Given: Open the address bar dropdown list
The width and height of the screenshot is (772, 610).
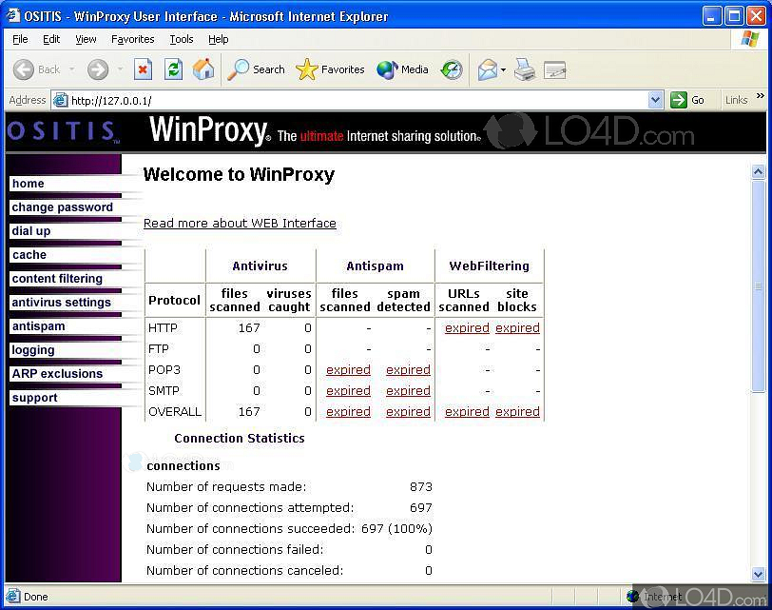Looking at the screenshot, I should (655, 101).
